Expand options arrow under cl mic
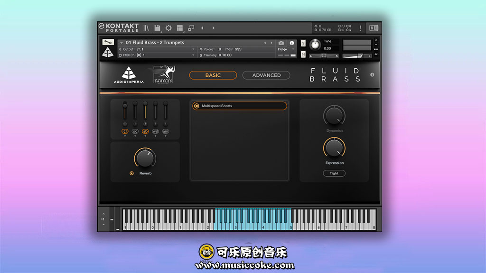 click(125, 136)
